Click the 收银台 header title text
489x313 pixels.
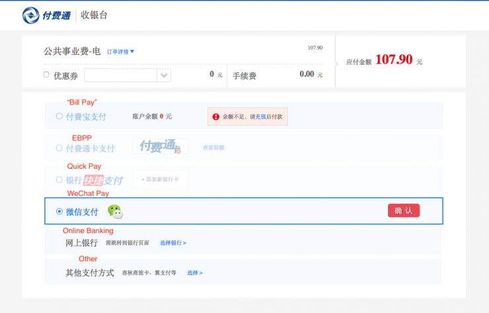[94, 15]
